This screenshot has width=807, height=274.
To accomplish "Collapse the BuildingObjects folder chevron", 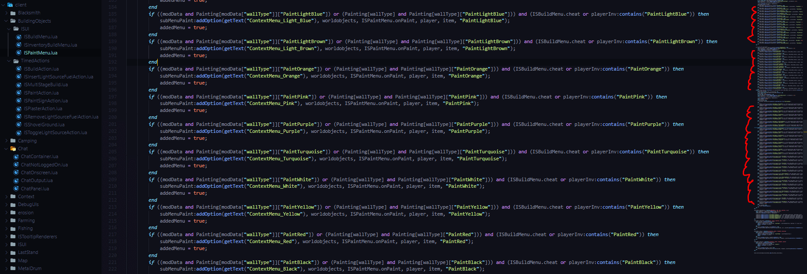I will 7,21.
